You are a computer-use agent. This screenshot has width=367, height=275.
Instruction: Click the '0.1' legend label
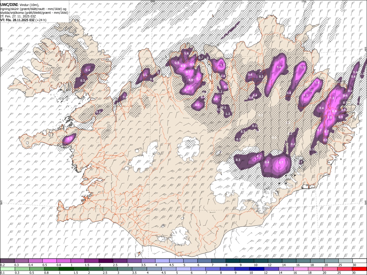click(2, 273)
